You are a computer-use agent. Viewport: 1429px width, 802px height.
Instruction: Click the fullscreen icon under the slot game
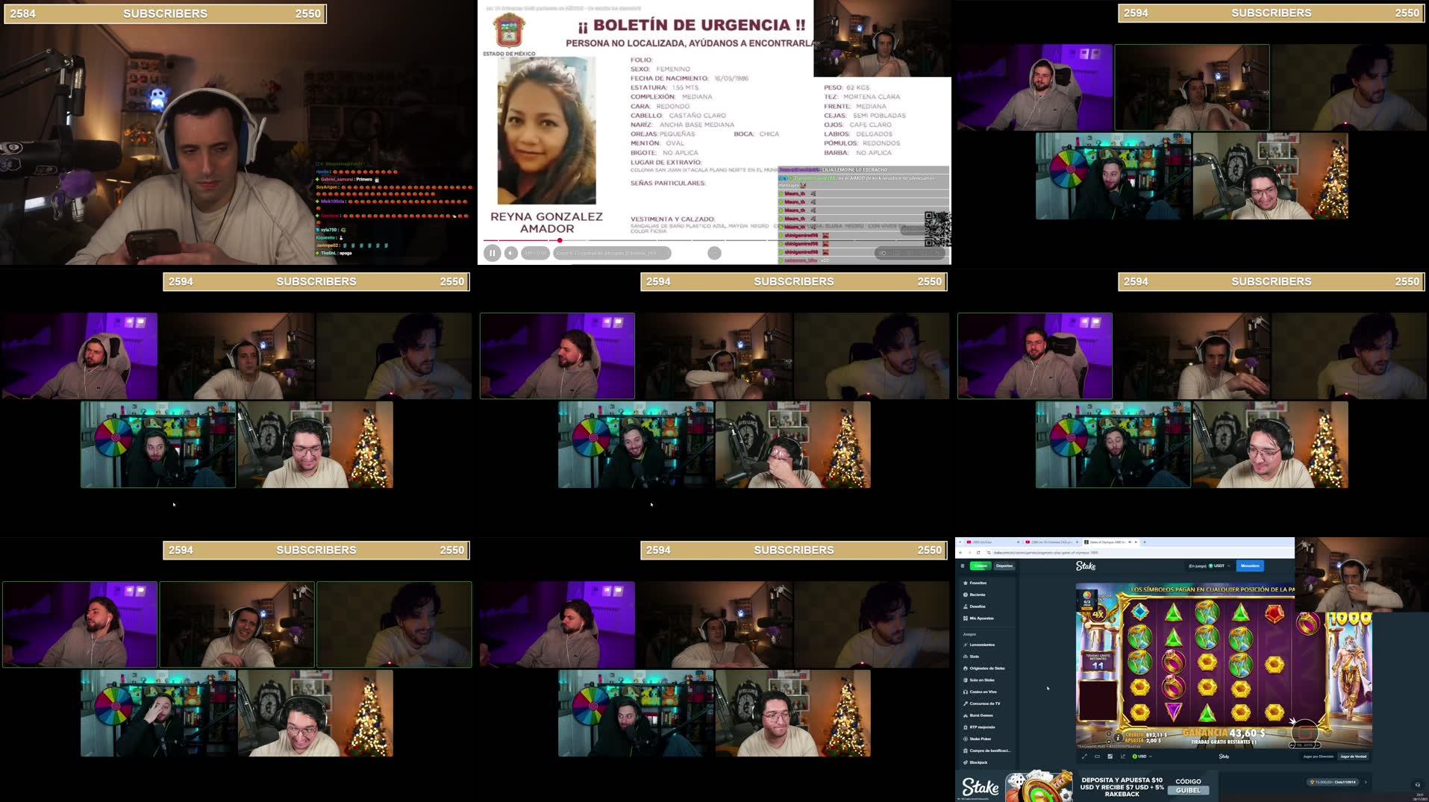[1085, 756]
